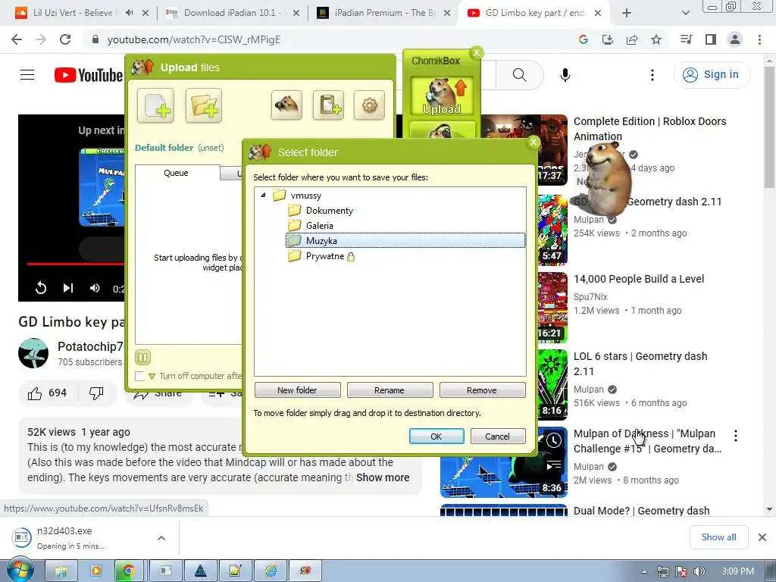This screenshot has height=582, width=776.
Task: Select the Galeria folder
Action: [x=319, y=226]
